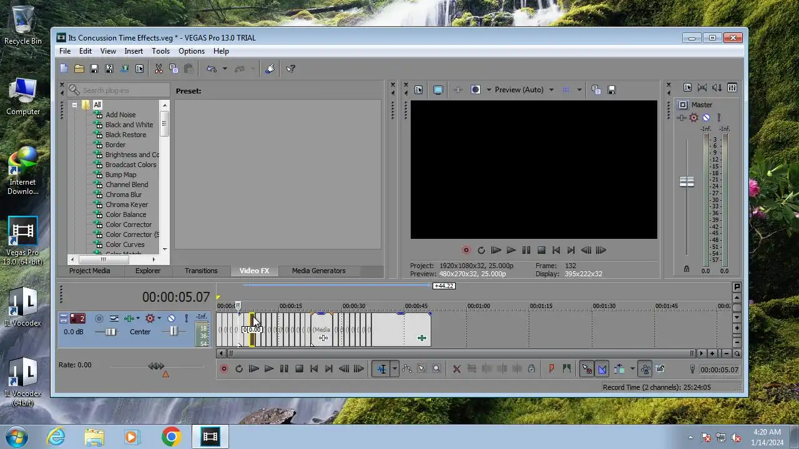Screen dimensions: 799x449
Task: Toggle Solo on audio track 2
Action: [x=186, y=319]
